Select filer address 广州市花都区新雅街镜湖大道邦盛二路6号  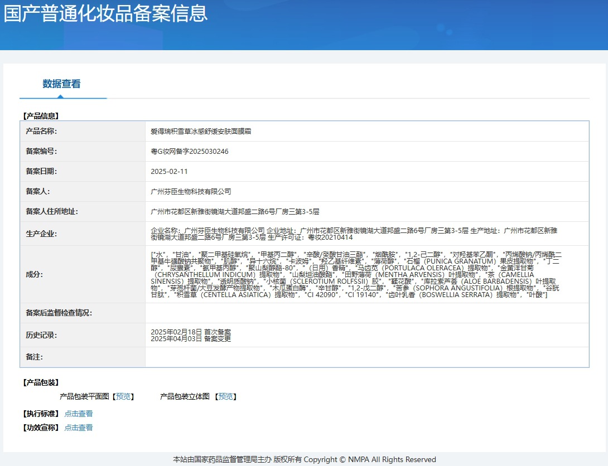235,211
